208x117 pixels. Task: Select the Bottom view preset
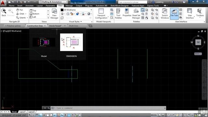(x=34, y=14)
